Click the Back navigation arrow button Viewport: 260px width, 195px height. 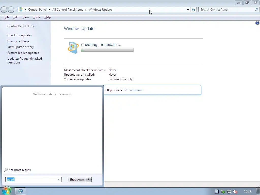tap(4, 10)
